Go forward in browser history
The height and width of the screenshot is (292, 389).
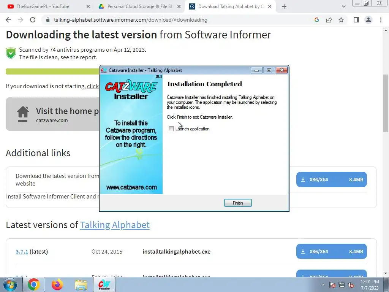pos(21,20)
